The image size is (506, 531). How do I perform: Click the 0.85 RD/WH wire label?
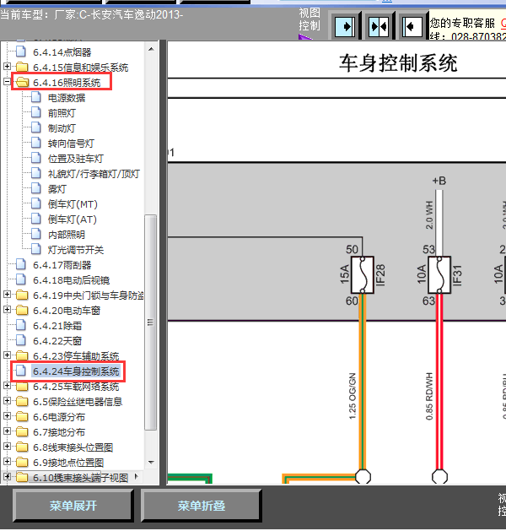point(429,396)
